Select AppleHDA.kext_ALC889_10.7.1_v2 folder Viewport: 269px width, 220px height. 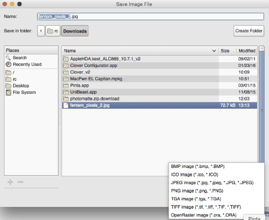[160, 59]
